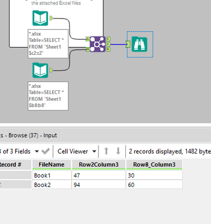Select the upper Input Data tool reading c2:c2
Screen dimensions: 211x224
(x=40, y=18)
